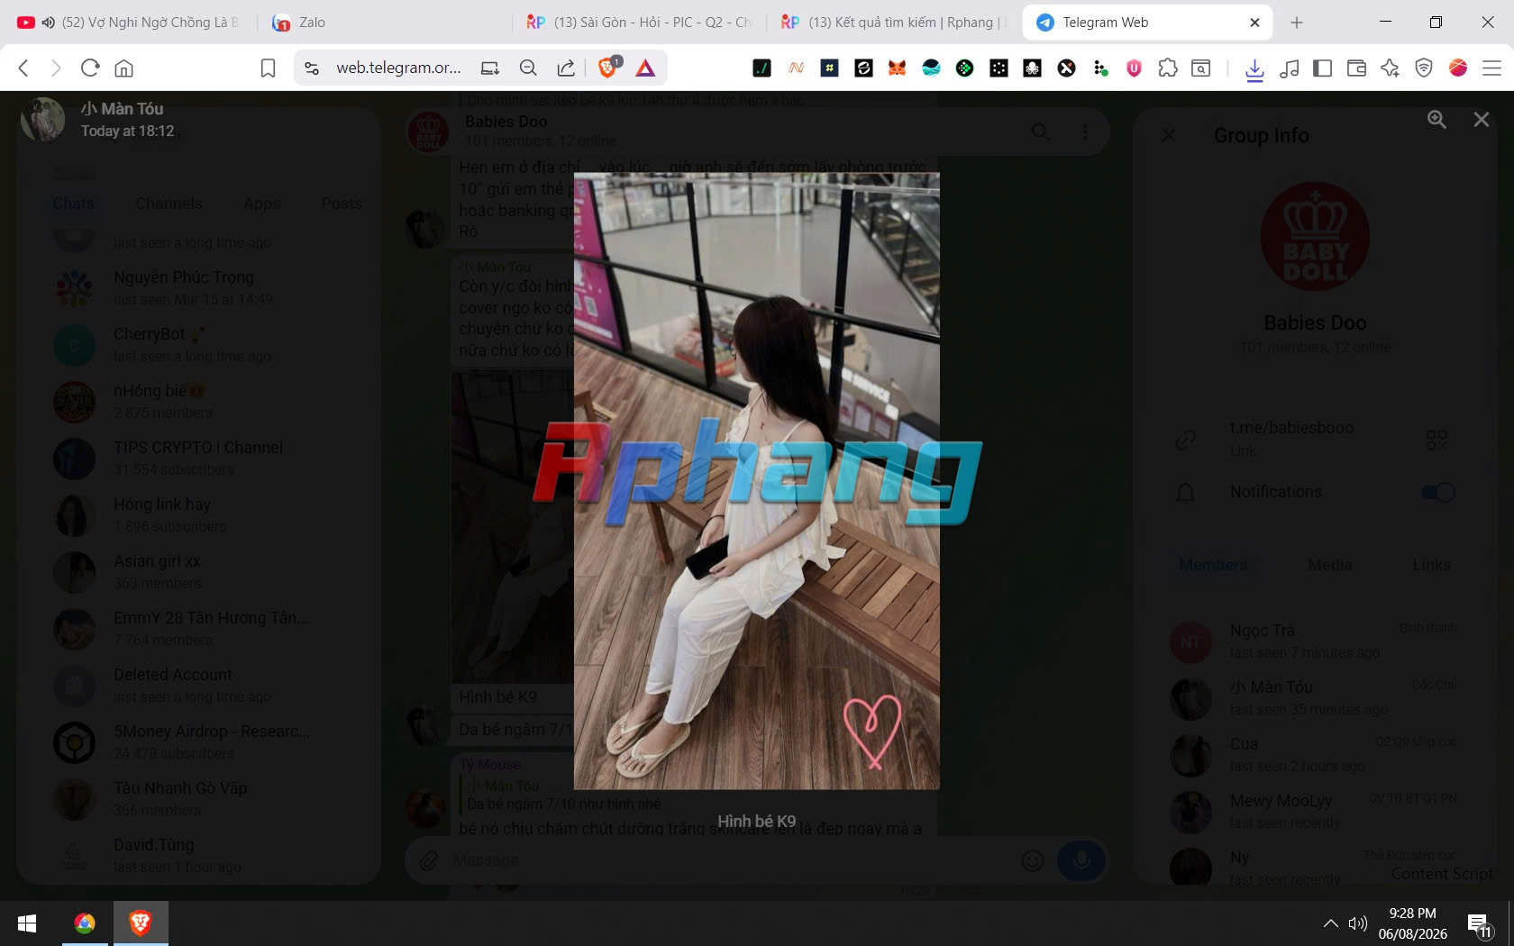Mute the YouTube tab via its speaker icon

(x=48, y=23)
